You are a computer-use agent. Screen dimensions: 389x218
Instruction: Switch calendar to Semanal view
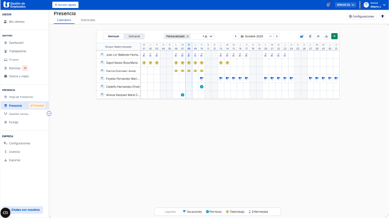pyautogui.click(x=134, y=36)
